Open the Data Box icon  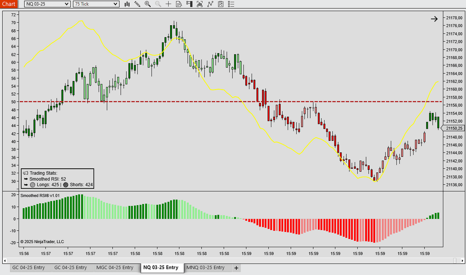179,4
